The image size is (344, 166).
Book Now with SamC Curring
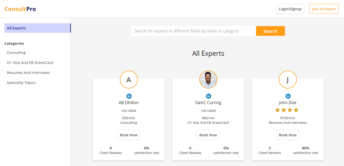(208, 135)
